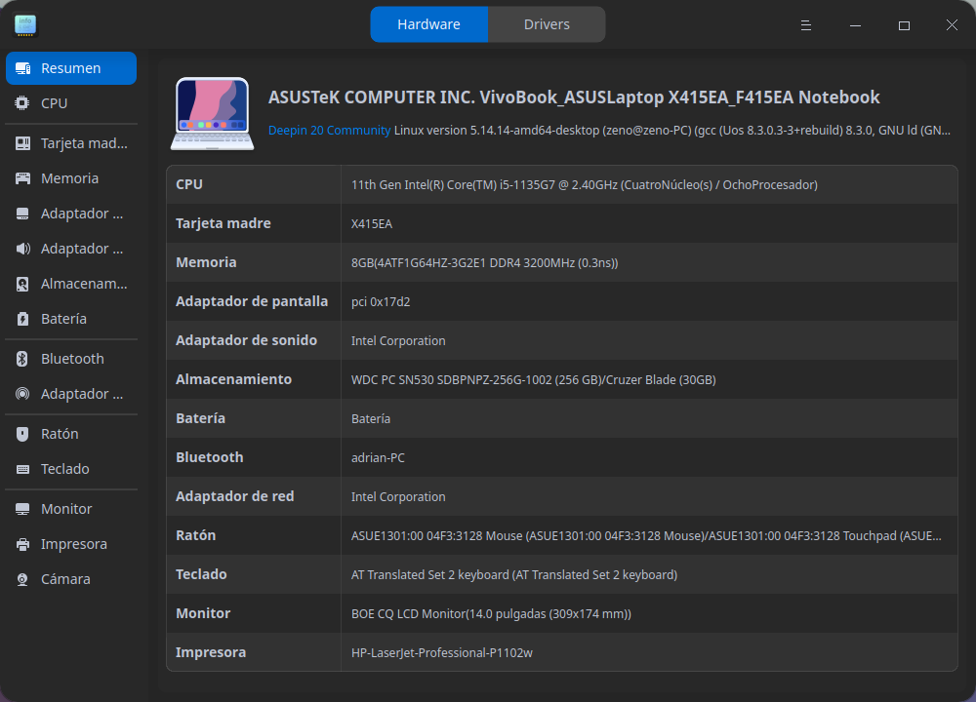Click the Batería battery icon
This screenshot has height=702, width=976.
pyautogui.click(x=22, y=319)
